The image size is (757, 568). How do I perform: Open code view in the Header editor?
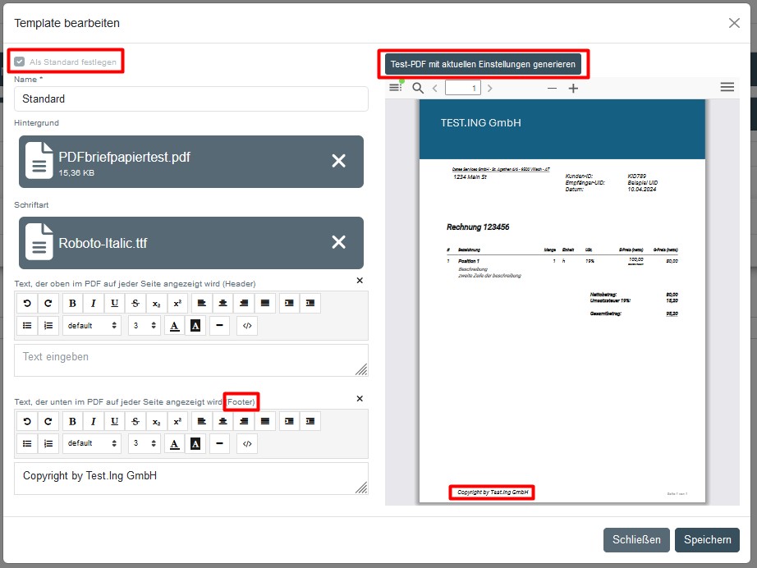(x=246, y=326)
